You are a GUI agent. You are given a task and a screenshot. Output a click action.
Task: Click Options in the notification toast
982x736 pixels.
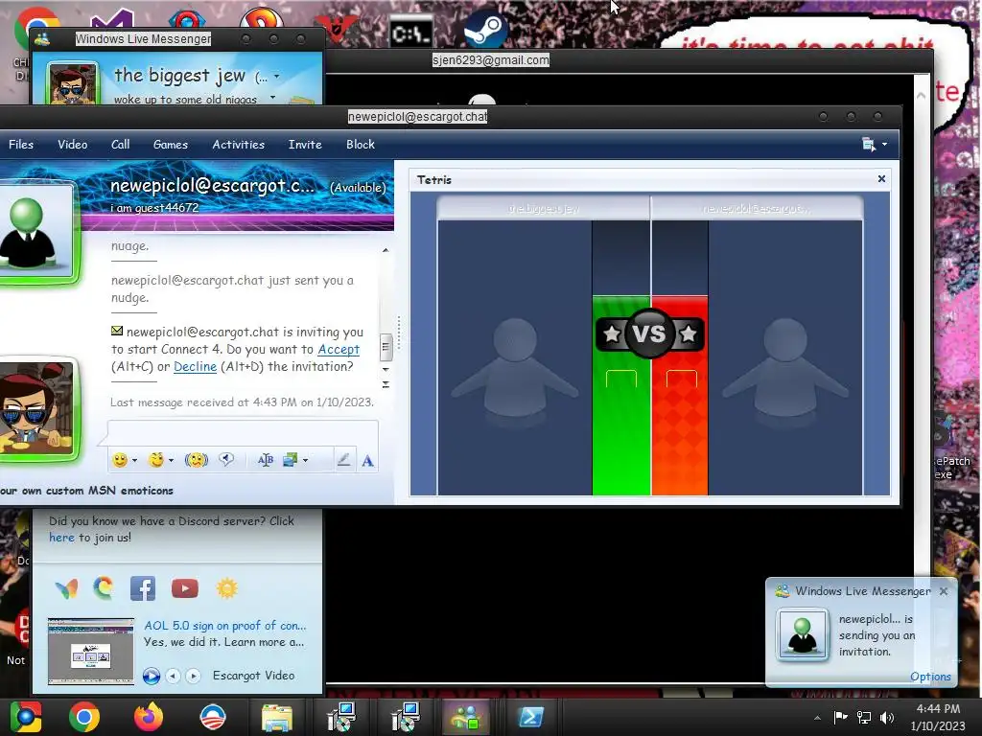coord(930,677)
